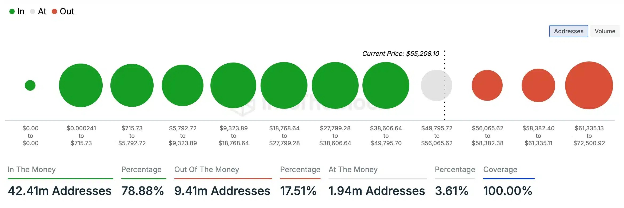This screenshot has height=208, width=624.
Task: Click the Coverage 100.00% value
Action: point(508,191)
